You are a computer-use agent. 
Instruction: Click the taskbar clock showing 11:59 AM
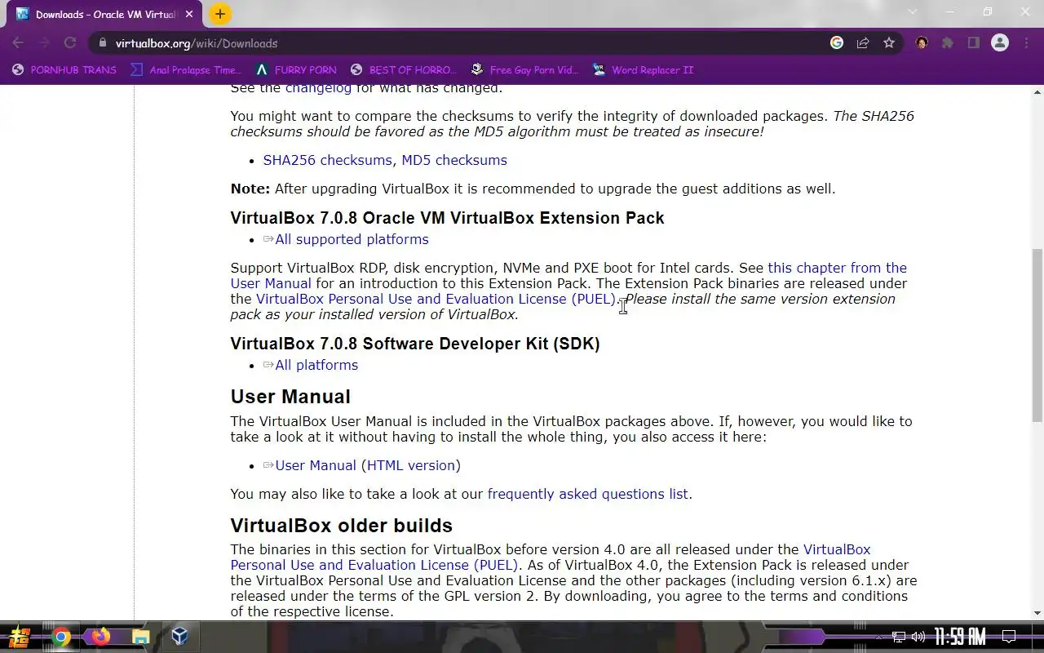[960, 637]
